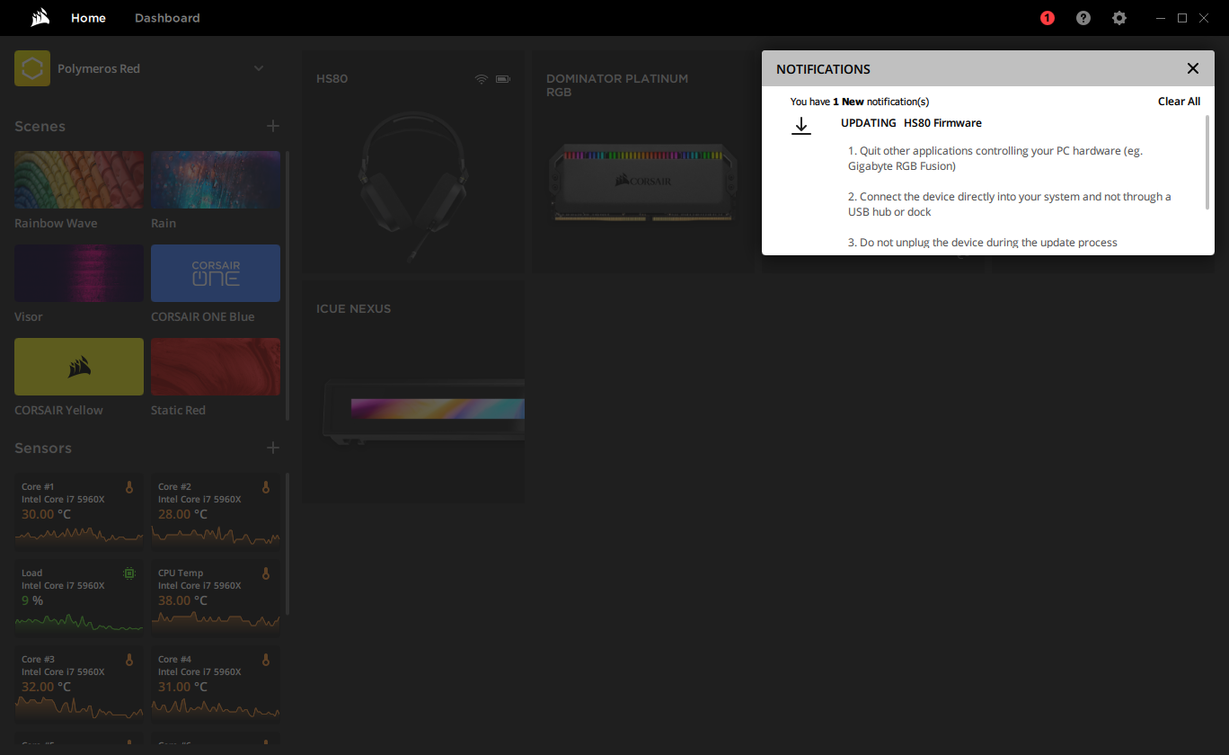Click the Corsair sails logo icon

point(39,18)
